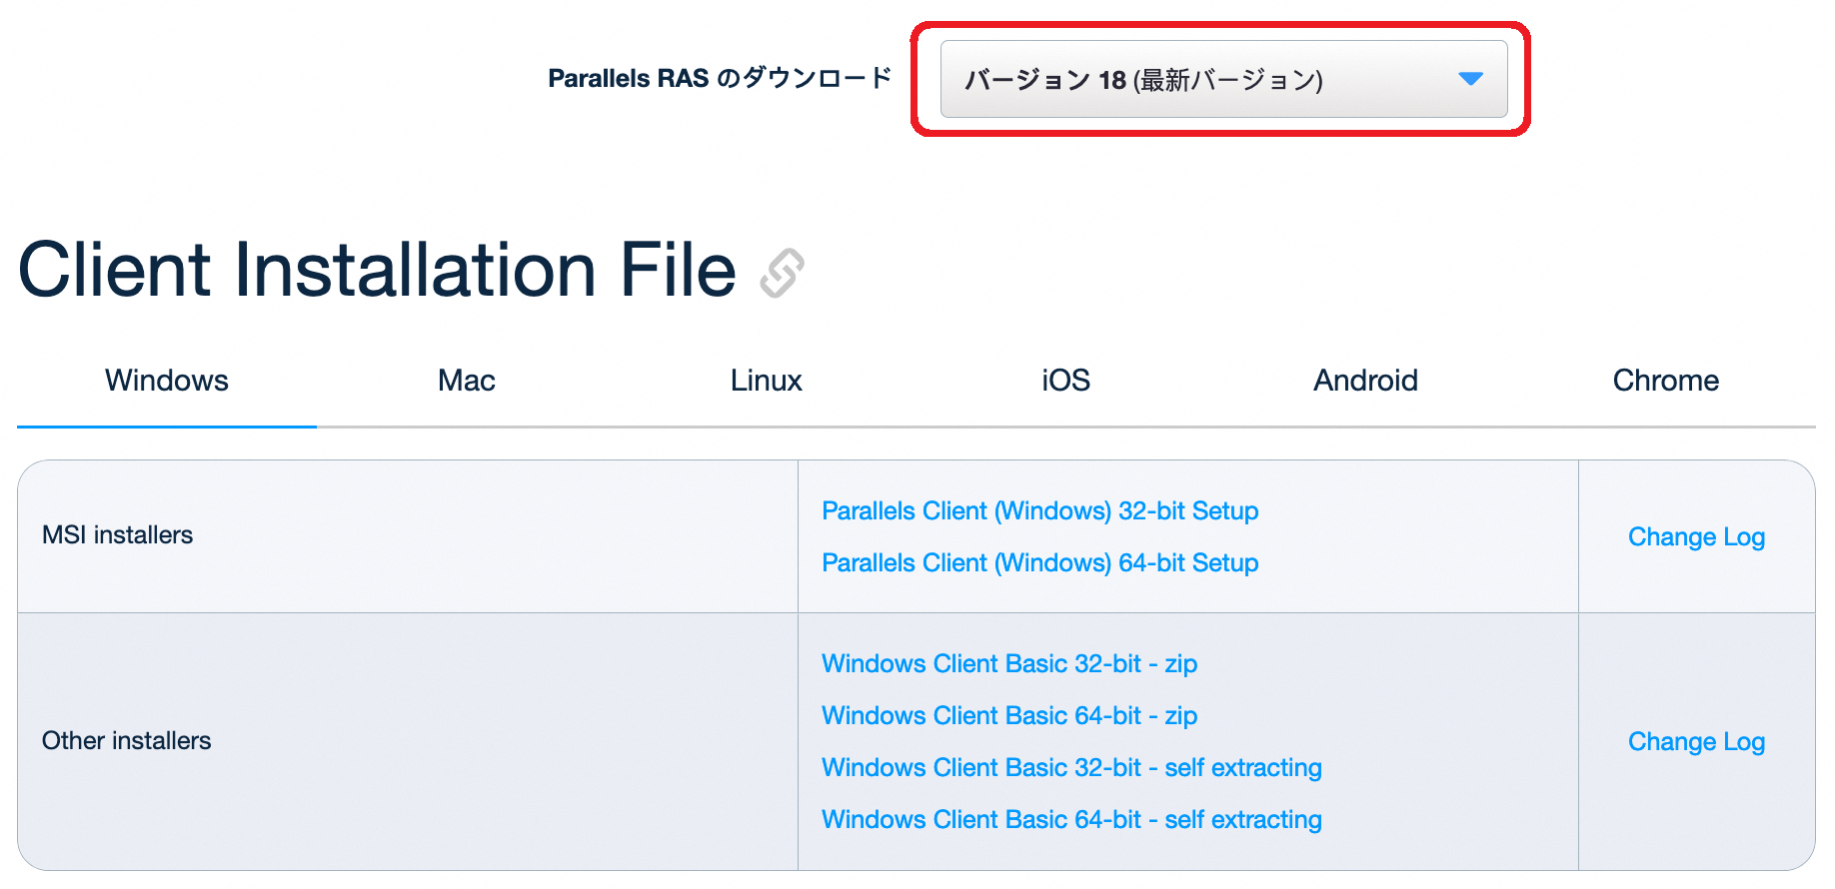1835x889 pixels.
Task: Open Change Log for Other installers
Action: coord(1696,742)
